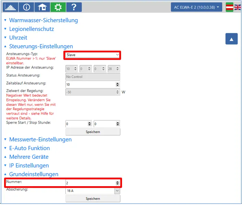Open the Ansteuerungs-Typ Slave dropdown

[x=93, y=55]
